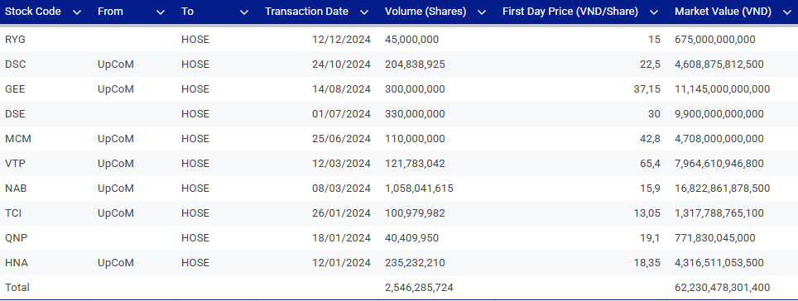The width and height of the screenshot is (798, 301).
Task: Click transaction date 14/08/2024
Action: coord(342,89)
